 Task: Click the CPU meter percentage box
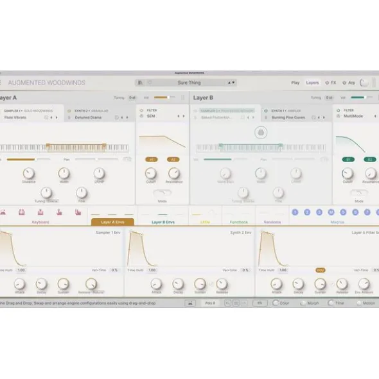point(260,303)
